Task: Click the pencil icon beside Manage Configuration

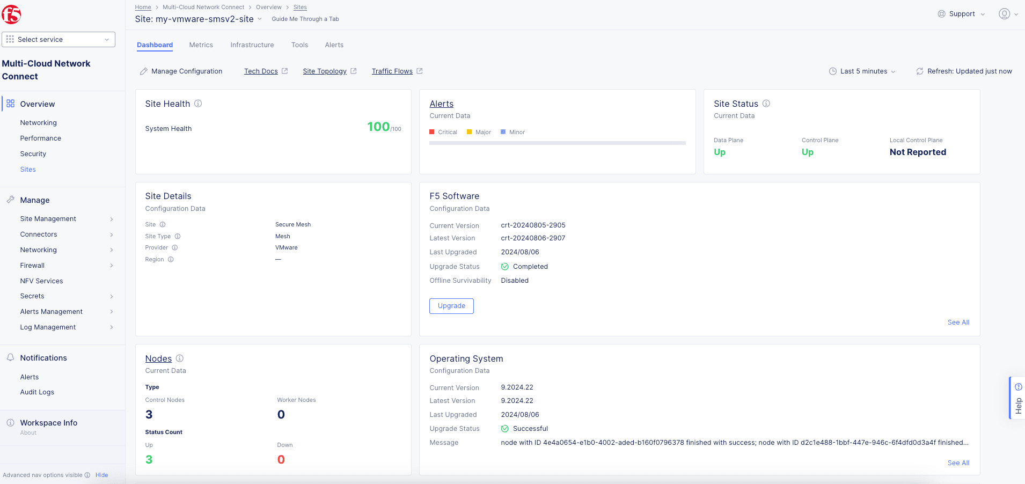Action: 144,71
